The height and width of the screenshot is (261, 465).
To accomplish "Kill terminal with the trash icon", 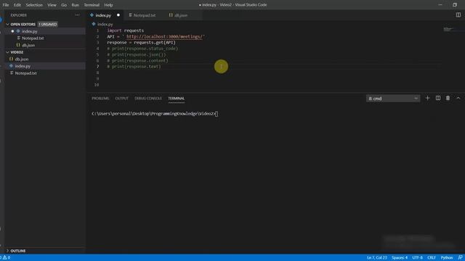I will (448, 98).
